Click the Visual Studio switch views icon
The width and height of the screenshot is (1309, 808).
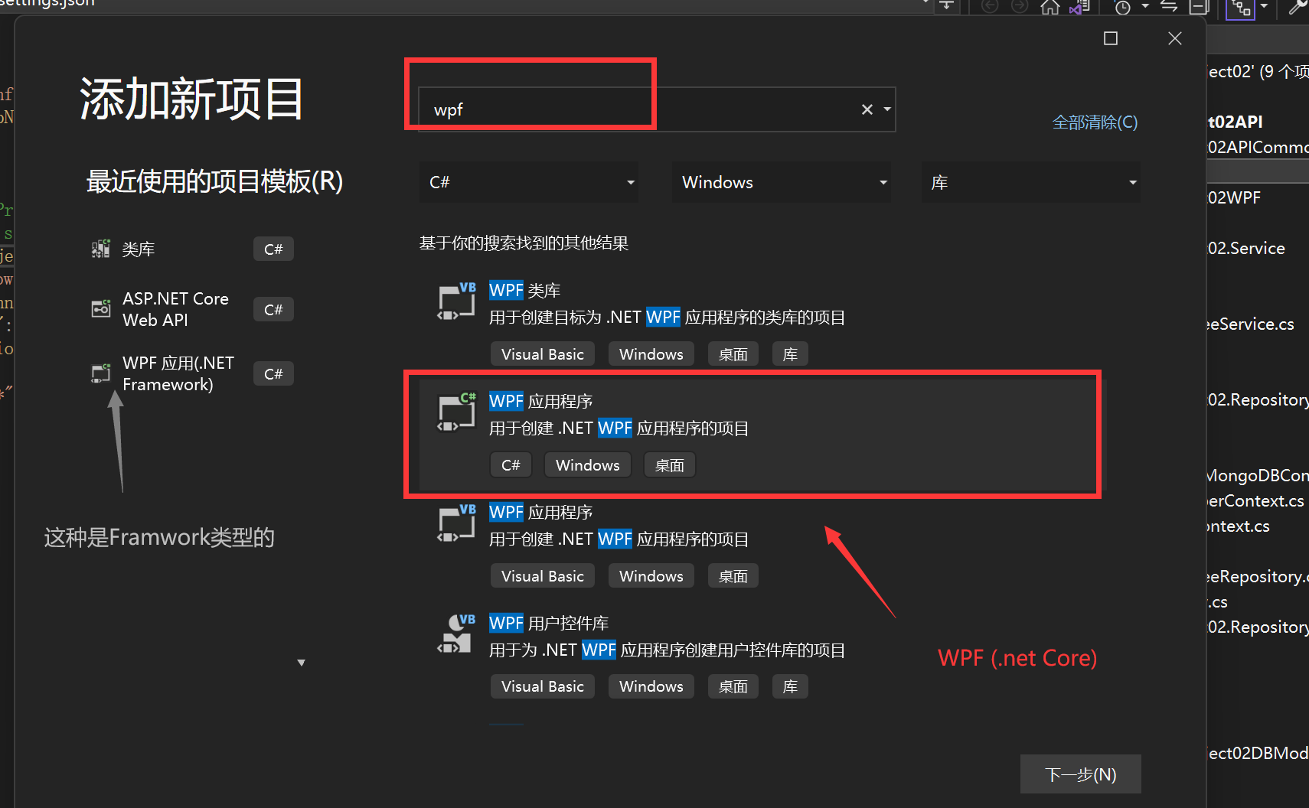(x=1079, y=7)
